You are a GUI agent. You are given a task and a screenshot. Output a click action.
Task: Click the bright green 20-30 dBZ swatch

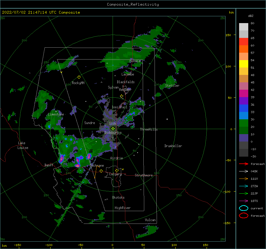(244, 123)
